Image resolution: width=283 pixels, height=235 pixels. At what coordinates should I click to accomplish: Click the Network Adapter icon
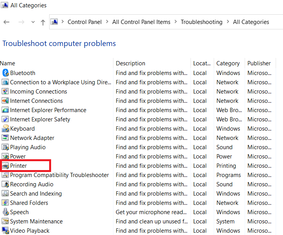point(5,138)
